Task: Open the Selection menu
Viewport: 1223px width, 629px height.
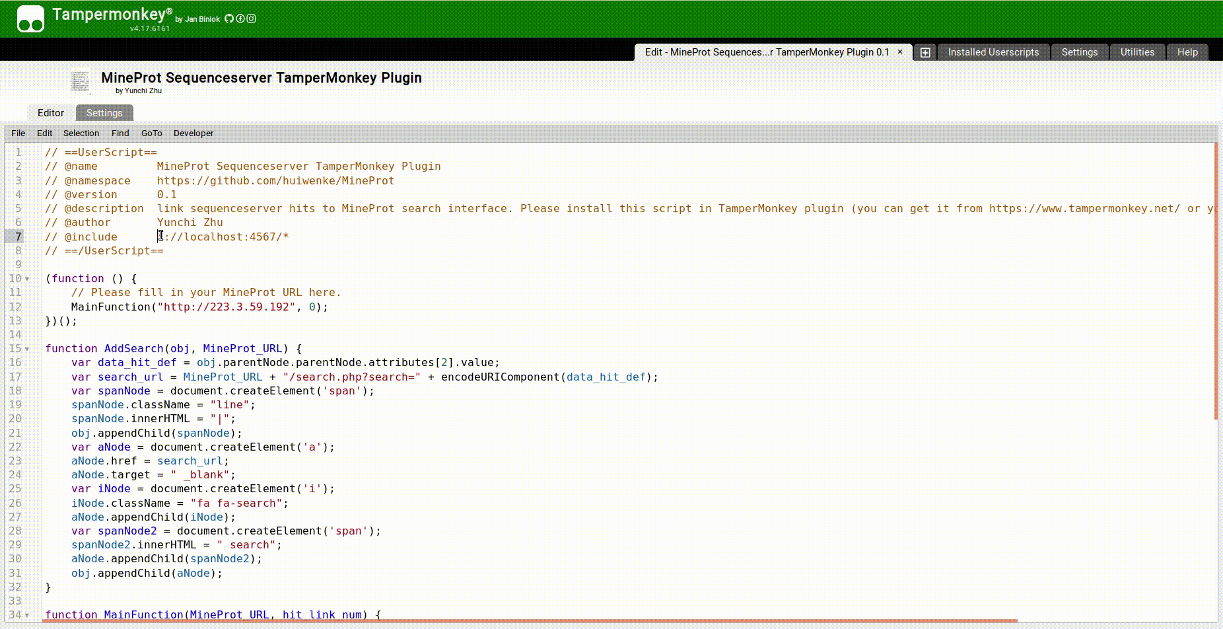Action: pos(81,133)
